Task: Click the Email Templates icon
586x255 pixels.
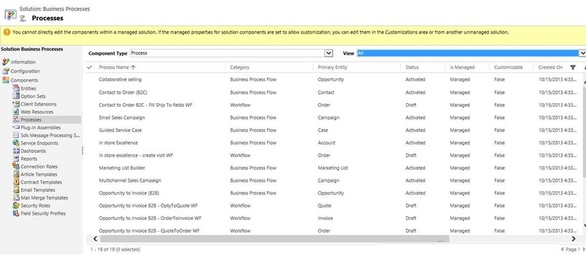Action: coord(16,190)
